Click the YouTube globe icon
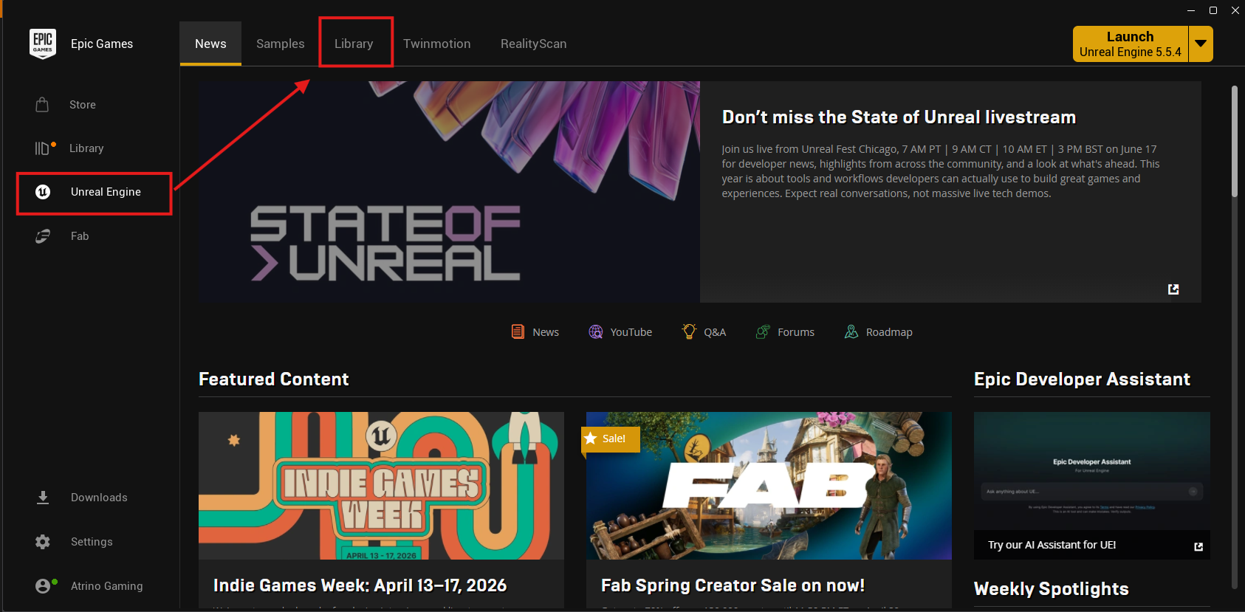1245x612 pixels. [596, 332]
